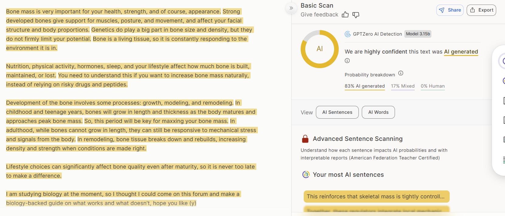Click the underlined AI generated link
This screenshot has width=505, height=216.
coord(461,52)
